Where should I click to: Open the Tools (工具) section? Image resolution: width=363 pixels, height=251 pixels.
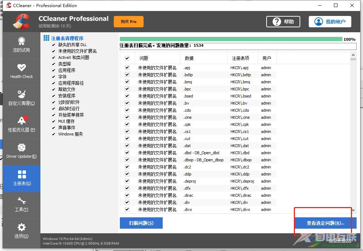click(21, 205)
